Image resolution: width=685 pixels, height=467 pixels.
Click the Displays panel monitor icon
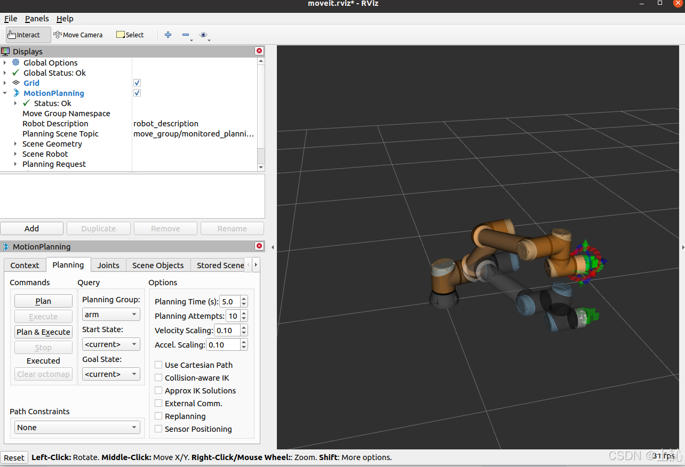(x=6, y=51)
